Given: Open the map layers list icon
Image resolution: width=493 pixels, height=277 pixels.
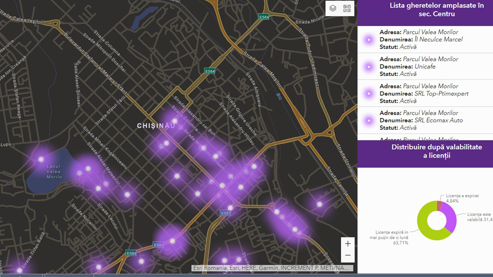Looking at the screenshot, I should click(333, 8).
